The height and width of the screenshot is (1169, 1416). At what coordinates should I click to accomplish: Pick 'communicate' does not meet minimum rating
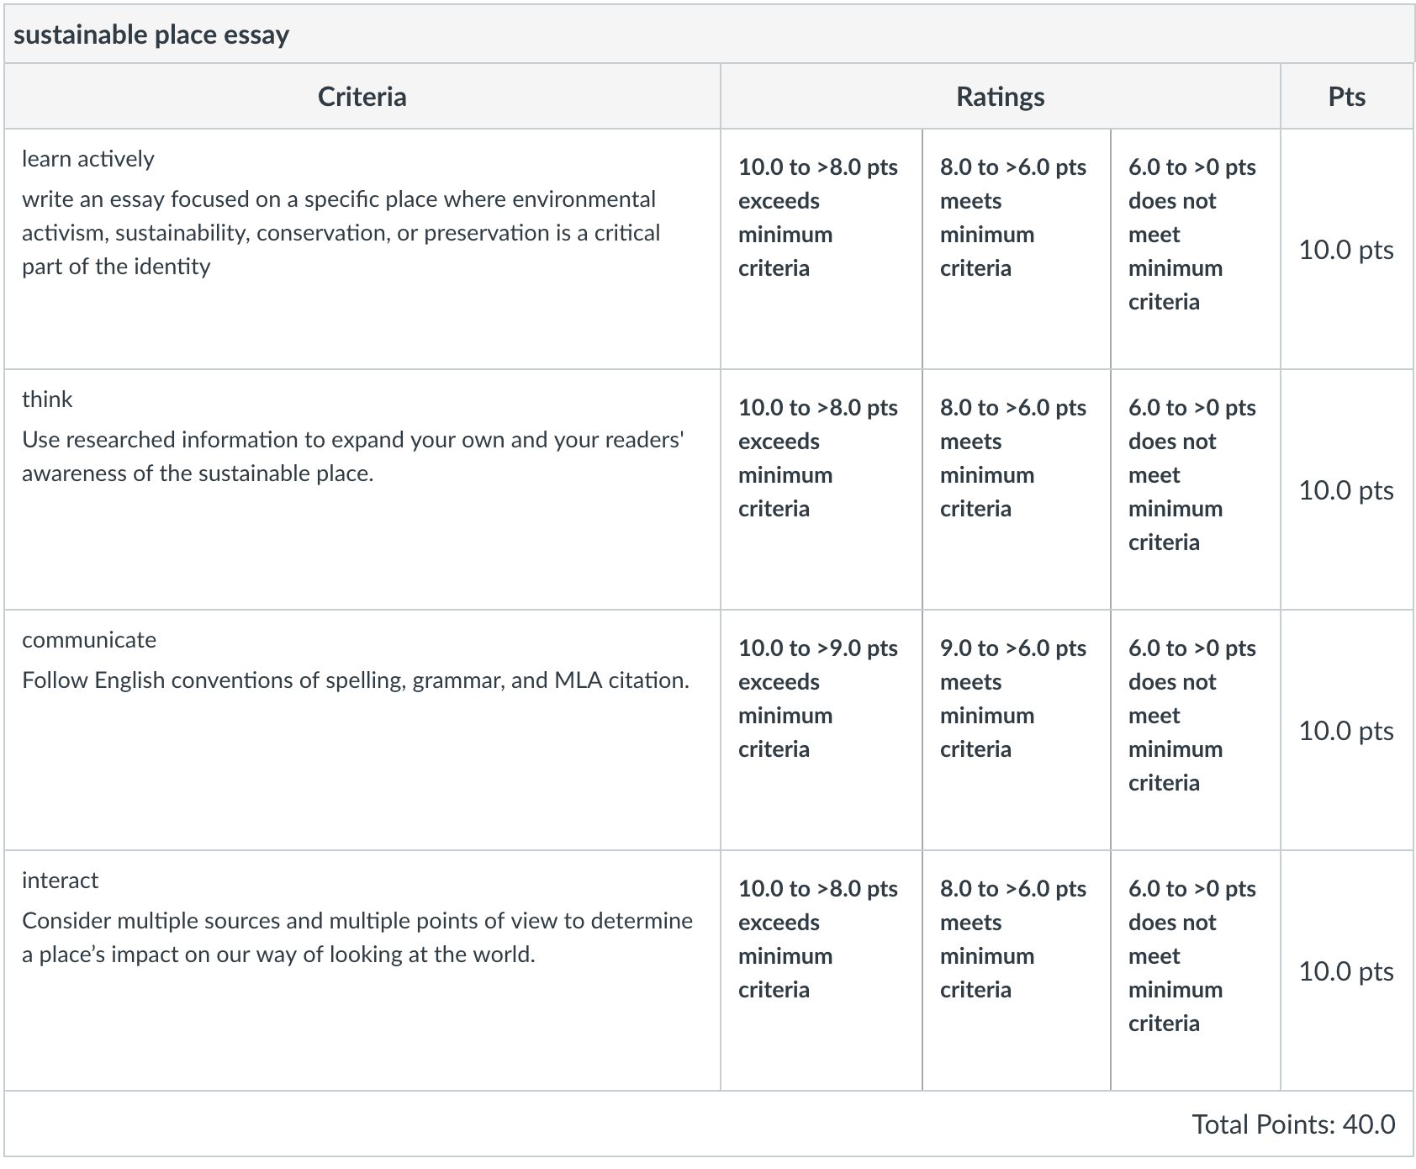tap(1196, 730)
